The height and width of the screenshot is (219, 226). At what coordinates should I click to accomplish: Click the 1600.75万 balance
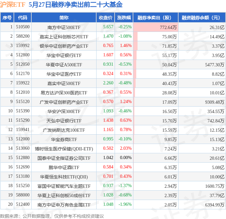point(215,186)
